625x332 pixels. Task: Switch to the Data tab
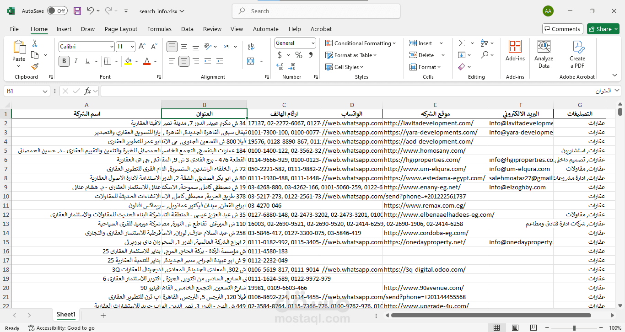pos(187,29)
